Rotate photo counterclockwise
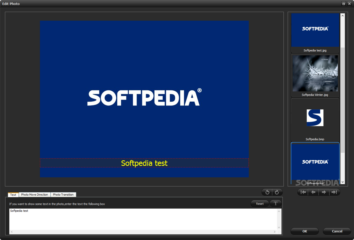This screenshot has height=240, width=354. click(x=267, y=192)
